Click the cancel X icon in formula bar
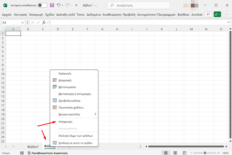The height and width of the screenshot is (155, 232). pyautogui.click(x=32, y=22)
